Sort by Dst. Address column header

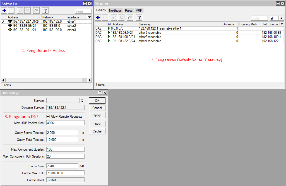pyautogui.click(x=122, y=24)
